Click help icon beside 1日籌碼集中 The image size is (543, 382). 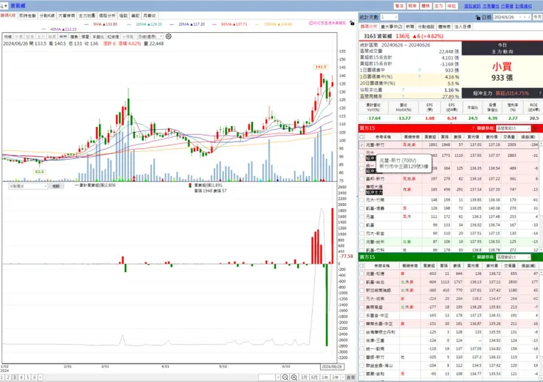(420, 70)
